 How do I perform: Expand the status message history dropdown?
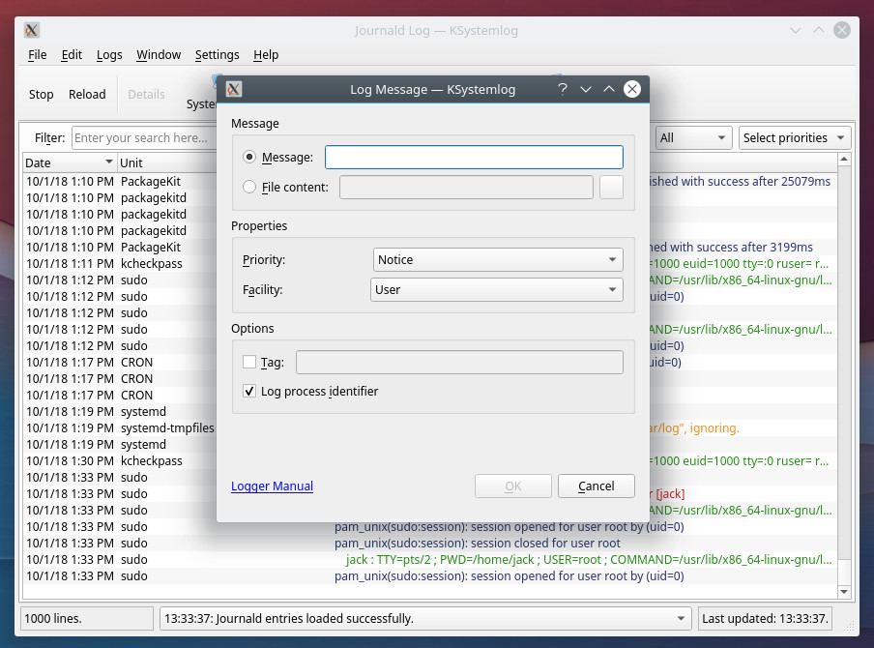point(681,618)
